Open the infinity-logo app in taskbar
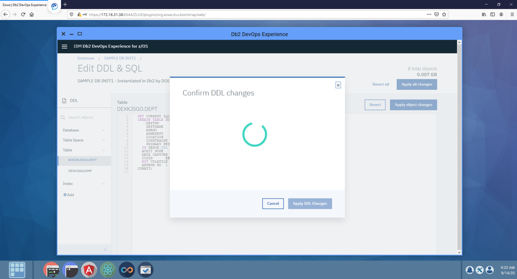This screenshot has width=517, height=279. 127,270
